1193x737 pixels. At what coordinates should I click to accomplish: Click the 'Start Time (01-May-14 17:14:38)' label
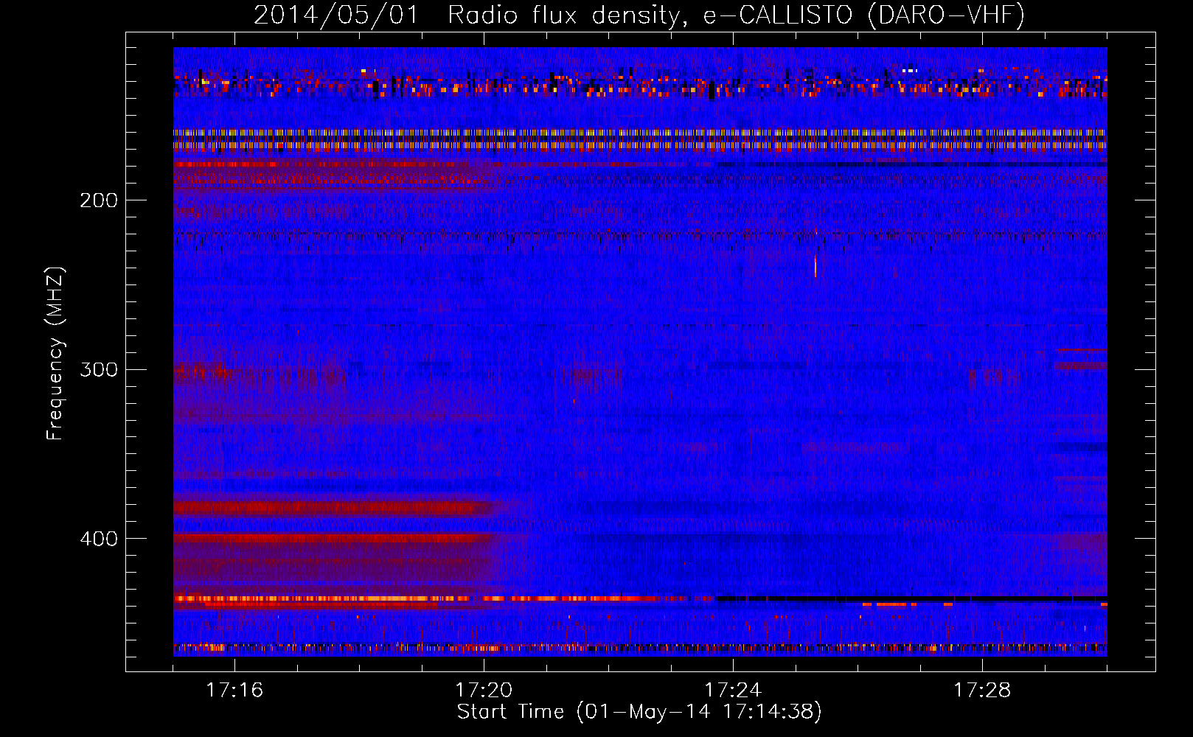coord(639,712)
